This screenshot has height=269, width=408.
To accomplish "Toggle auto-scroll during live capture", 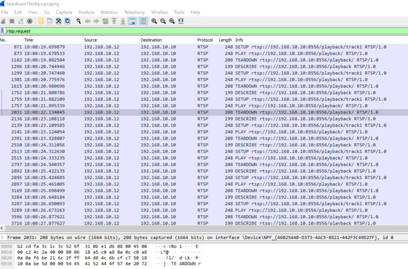I will click(x=132, y=21).
